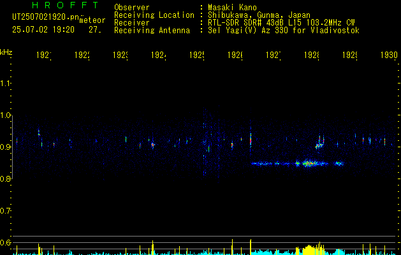
Task: Click the 'meteor' label
Action: click(x=92, y=20)
